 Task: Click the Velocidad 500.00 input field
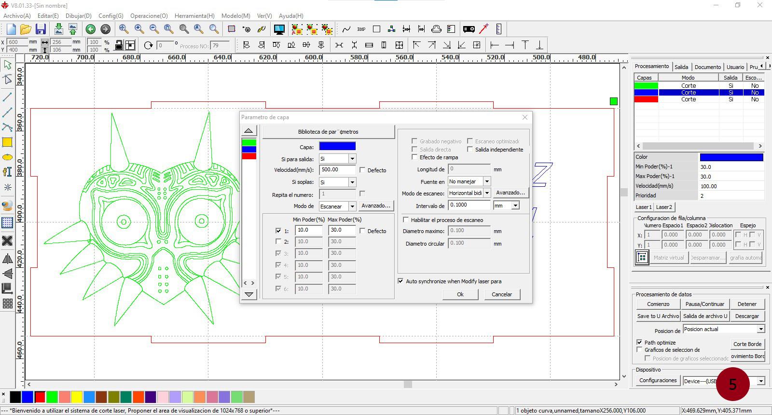[x=338, y=170]
